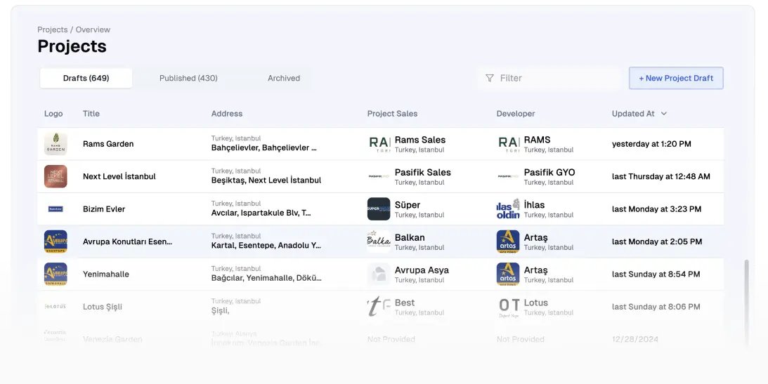
Task: Switch to the Published (430) tab
Action: click(x=188, y=78)
